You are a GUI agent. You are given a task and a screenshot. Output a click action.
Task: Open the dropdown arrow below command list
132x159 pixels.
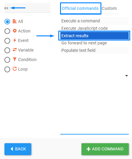tap(126, 76)
